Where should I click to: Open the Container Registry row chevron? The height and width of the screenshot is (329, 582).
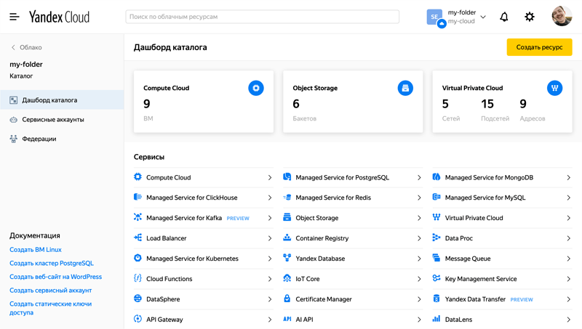(x=419, y=239)
